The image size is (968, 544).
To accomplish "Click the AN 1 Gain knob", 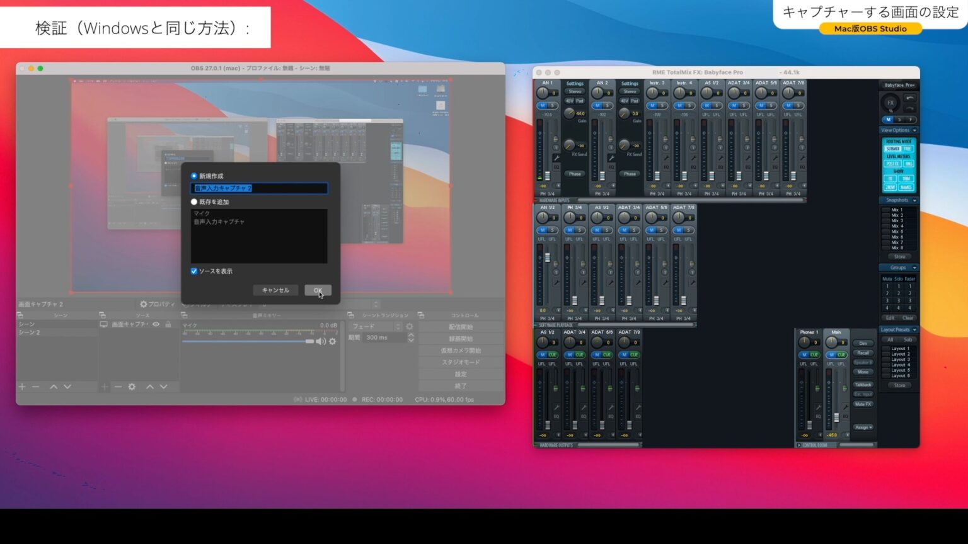I will [x=570, y=113].
